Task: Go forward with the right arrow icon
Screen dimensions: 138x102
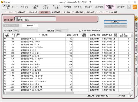Action: click(x=17, y=7)
